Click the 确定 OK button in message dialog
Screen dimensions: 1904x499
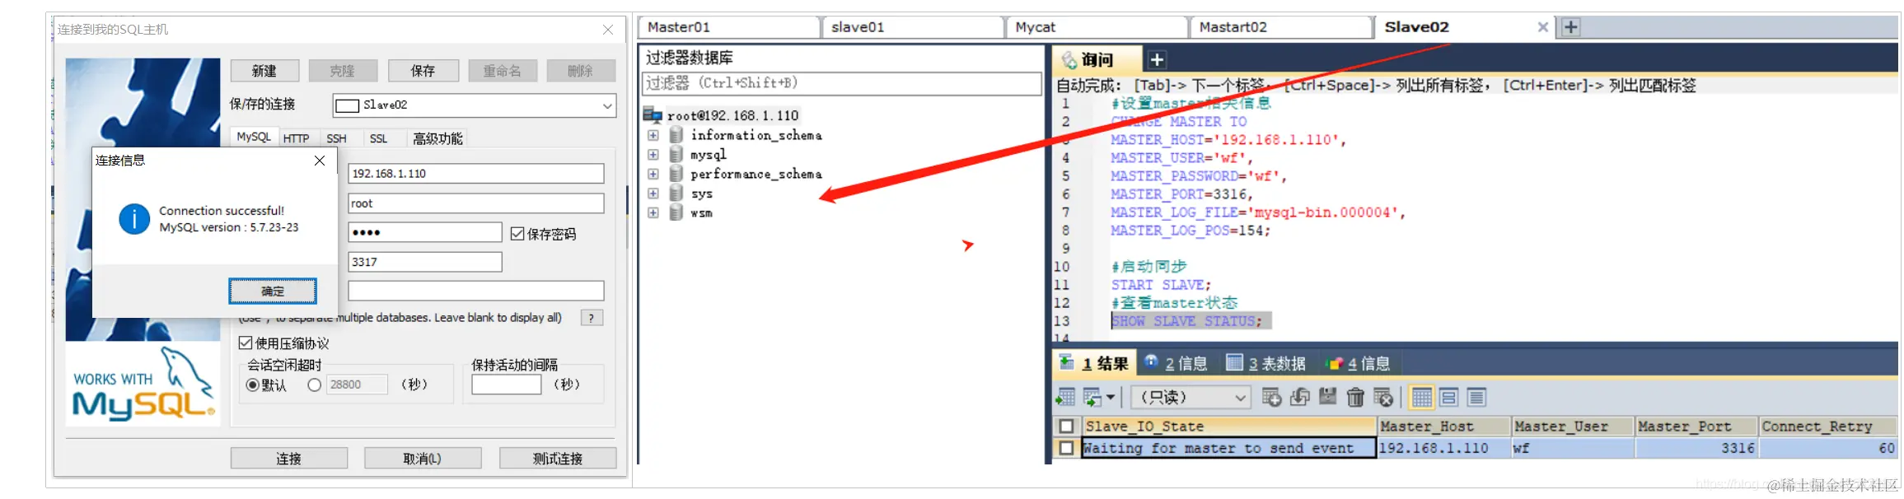coord(273,291)
